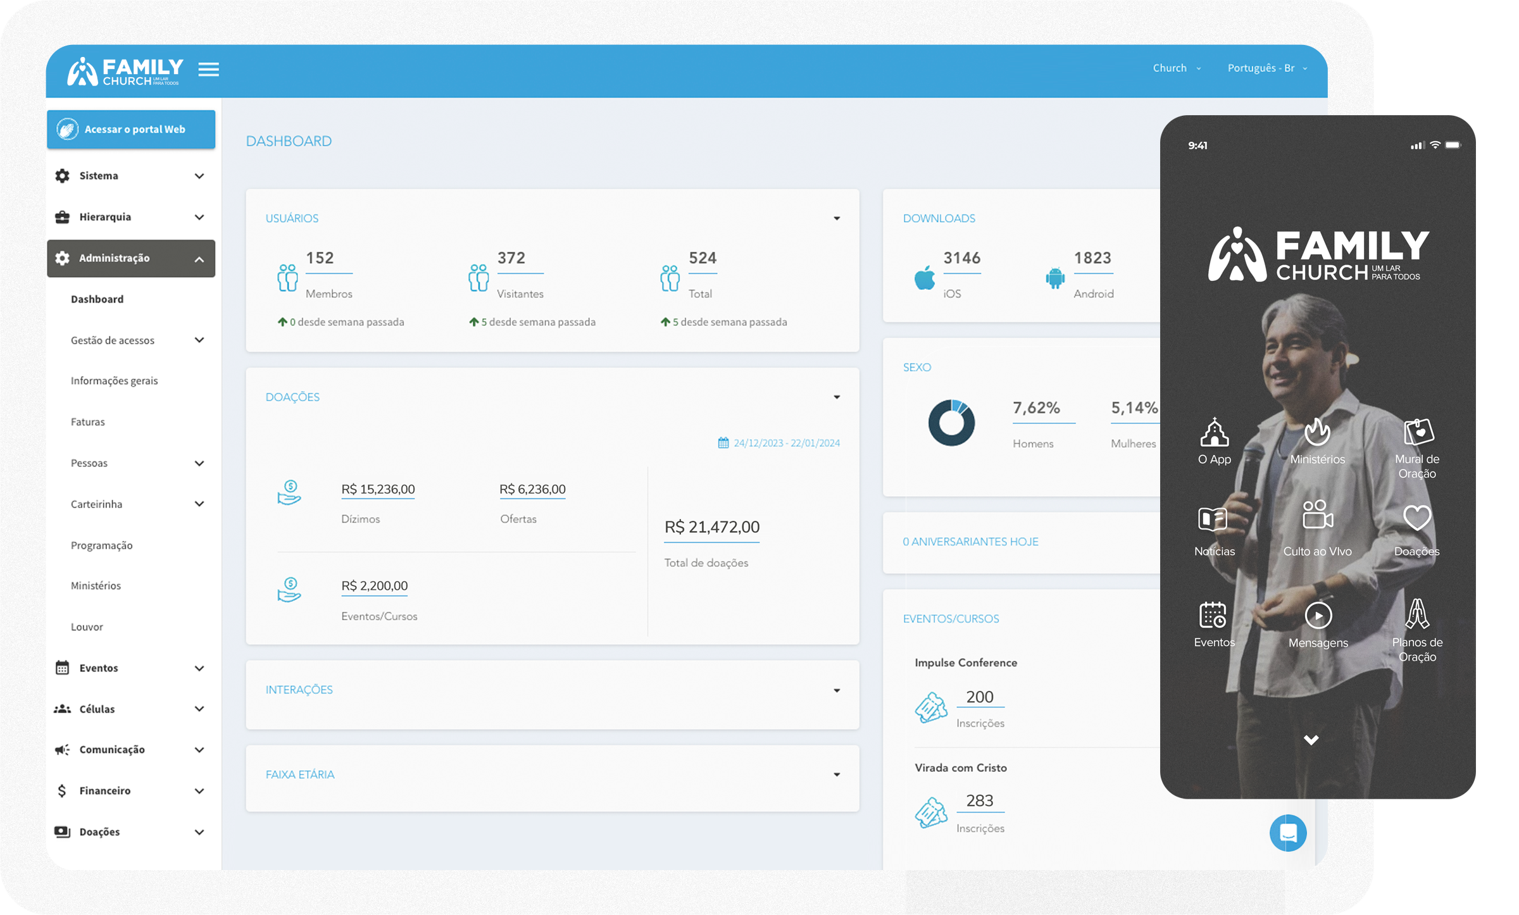The width and height of the screenshot is (1519, 915).
Task: Click the iOS Apple downloads icon
Action: (x=925, y=278)
